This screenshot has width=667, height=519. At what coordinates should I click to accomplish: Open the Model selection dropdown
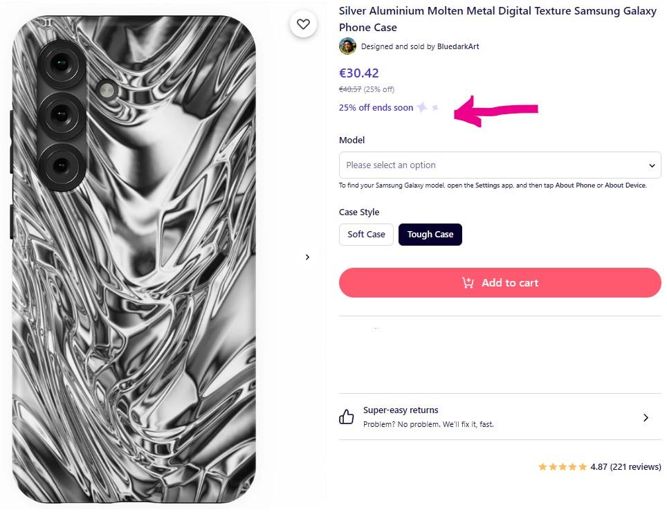pos(498,165)
